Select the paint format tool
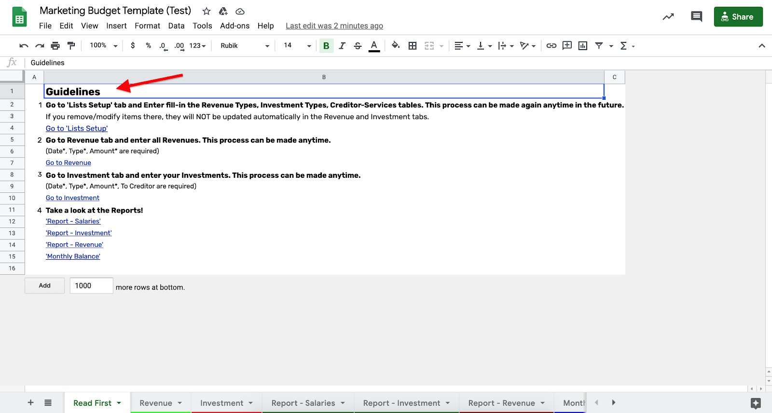The width and height of the screenshot is (772, 413). pyautogui.click(x=71, y=46)
